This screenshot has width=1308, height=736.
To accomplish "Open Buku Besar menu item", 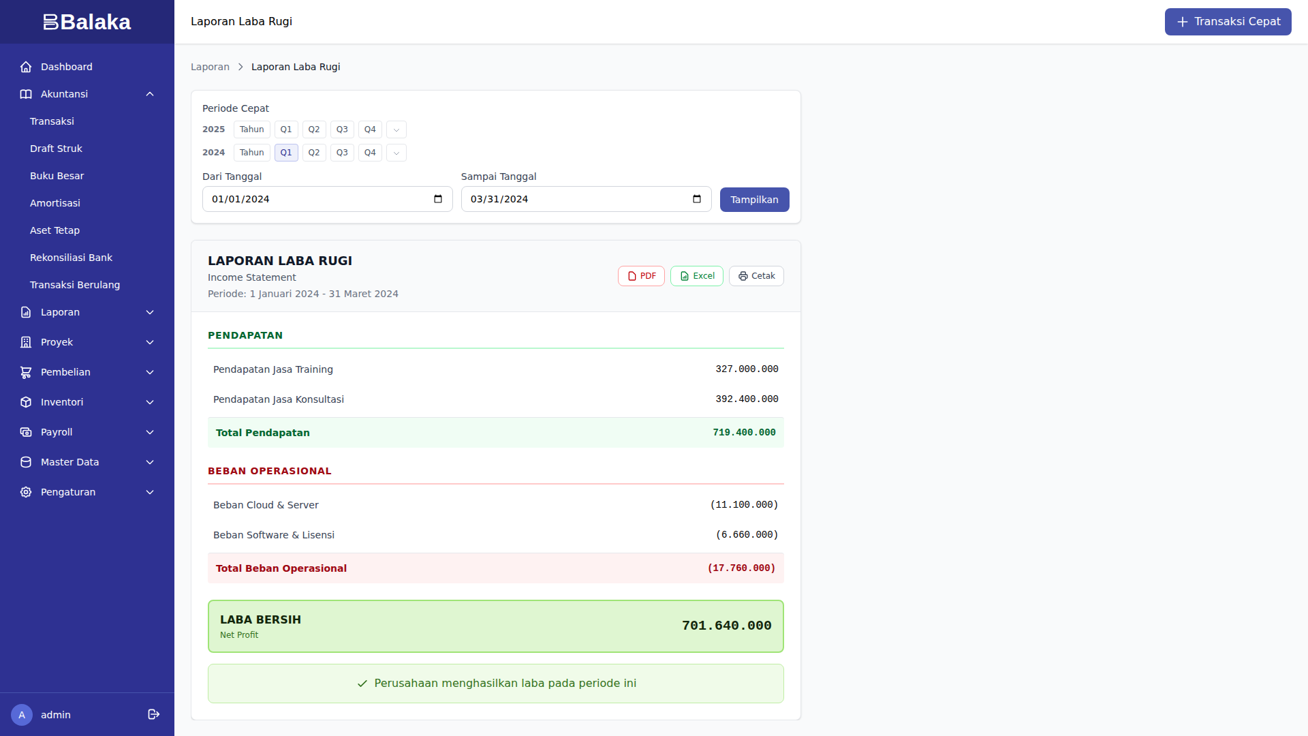I will (57, 176).
